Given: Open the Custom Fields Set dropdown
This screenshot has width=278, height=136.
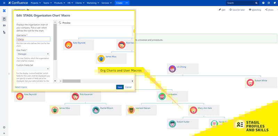Looking at the screenshot, I should pyautogui.click(x=33, y=69).
